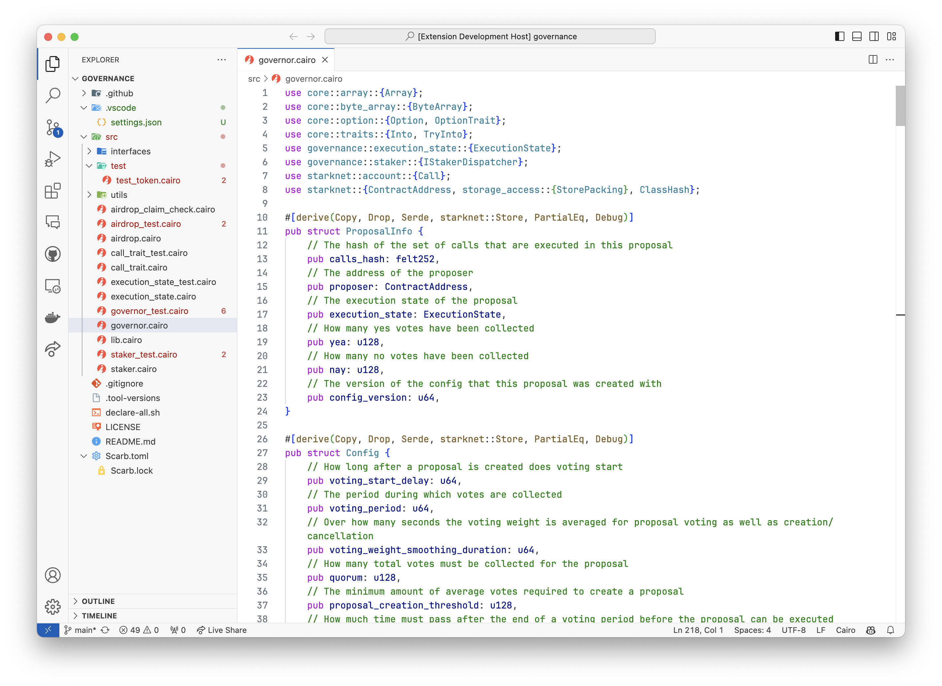Click the editor vertical scrollbar thumb
This screenshot has width=942, height=686.
(900, 106)
